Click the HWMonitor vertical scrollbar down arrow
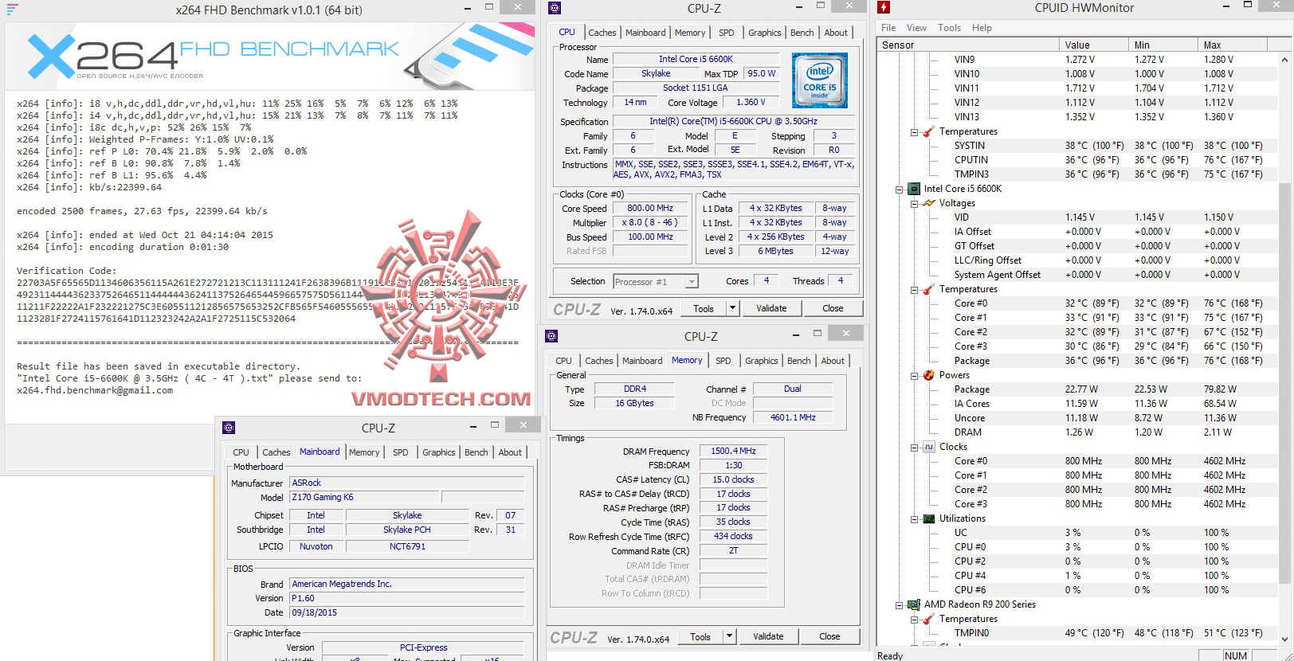 click(1284, 639)
